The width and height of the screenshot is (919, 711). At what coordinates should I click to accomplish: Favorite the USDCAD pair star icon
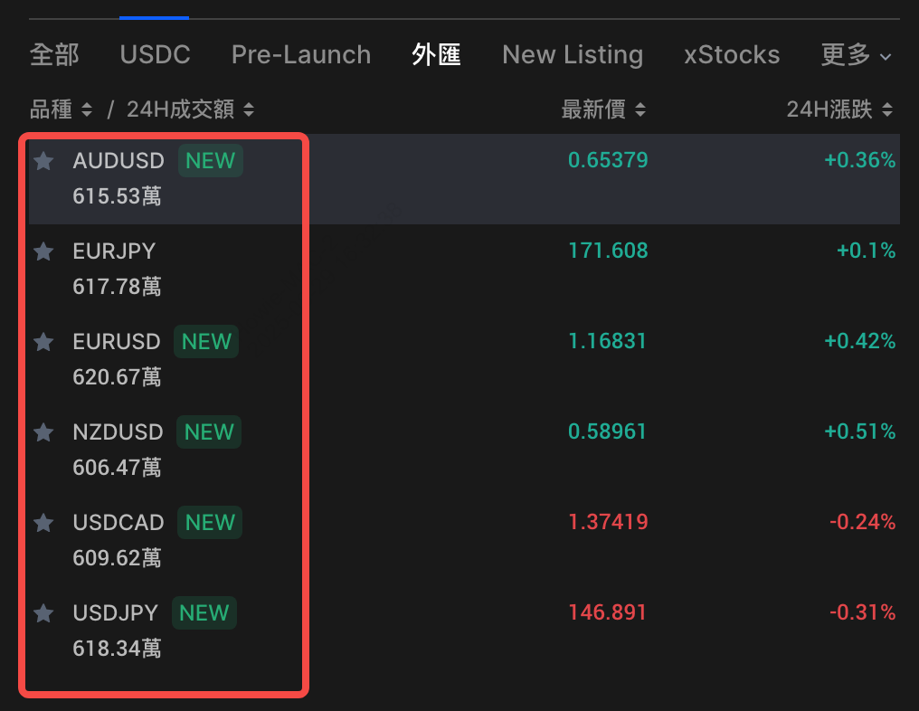point(43,523)
